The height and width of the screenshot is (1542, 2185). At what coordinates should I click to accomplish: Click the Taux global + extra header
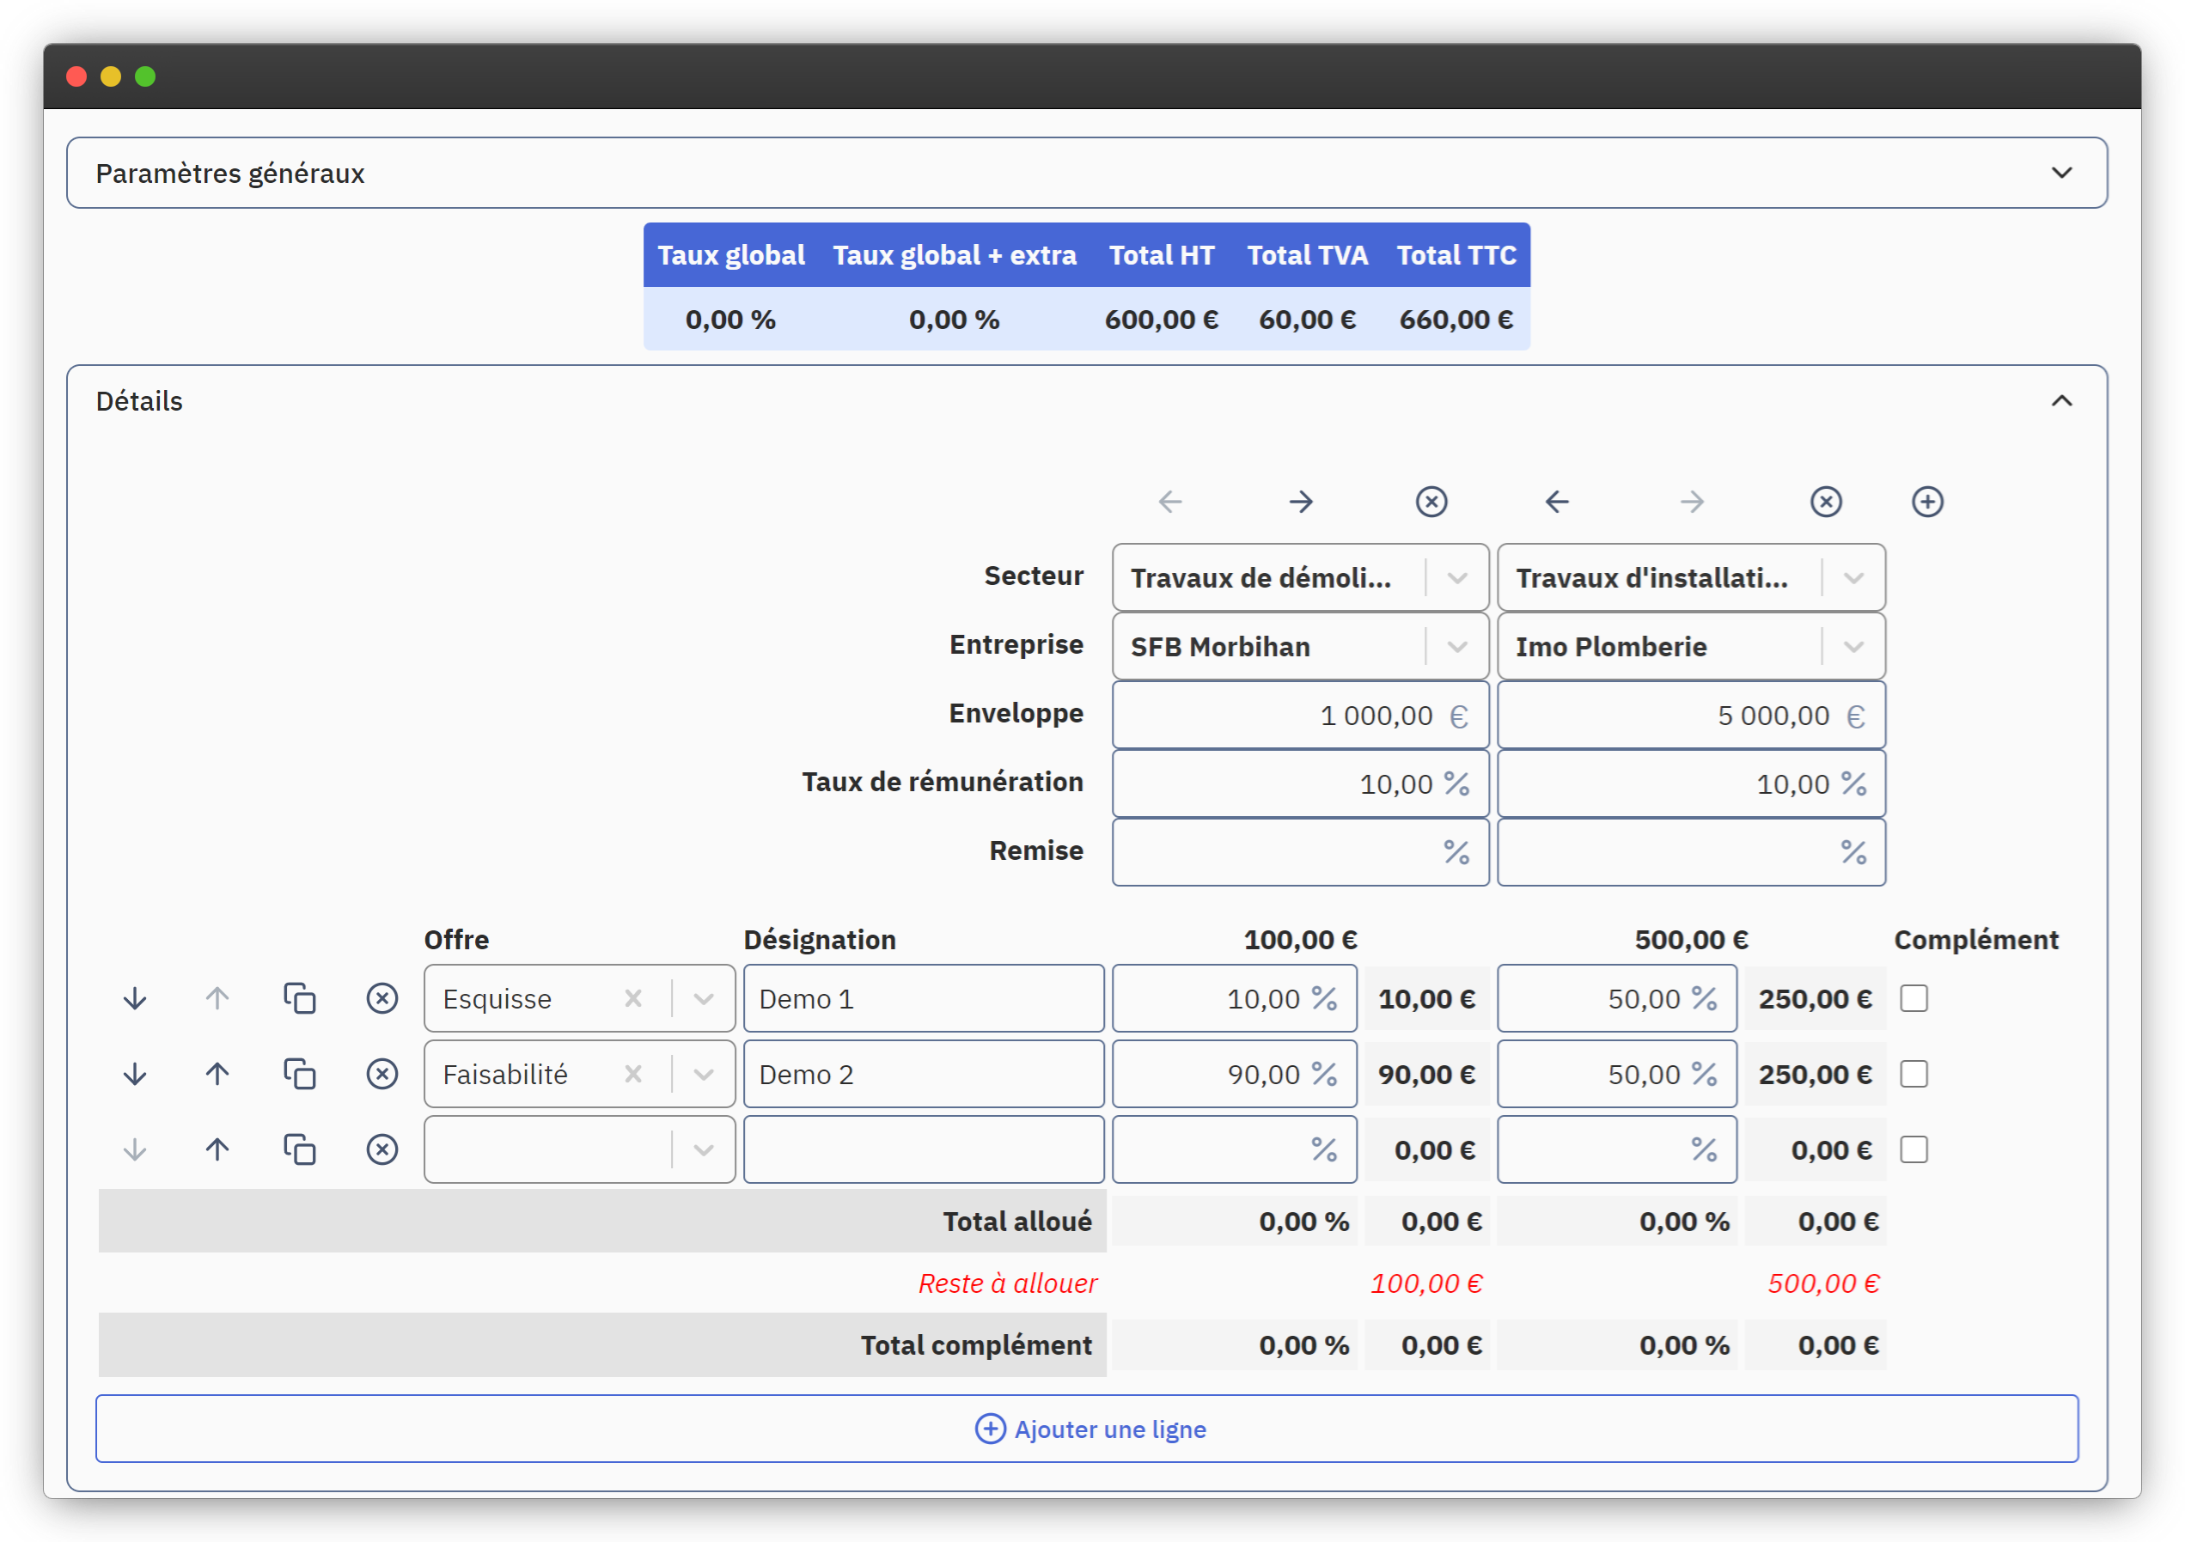click(x=955, y=255)
